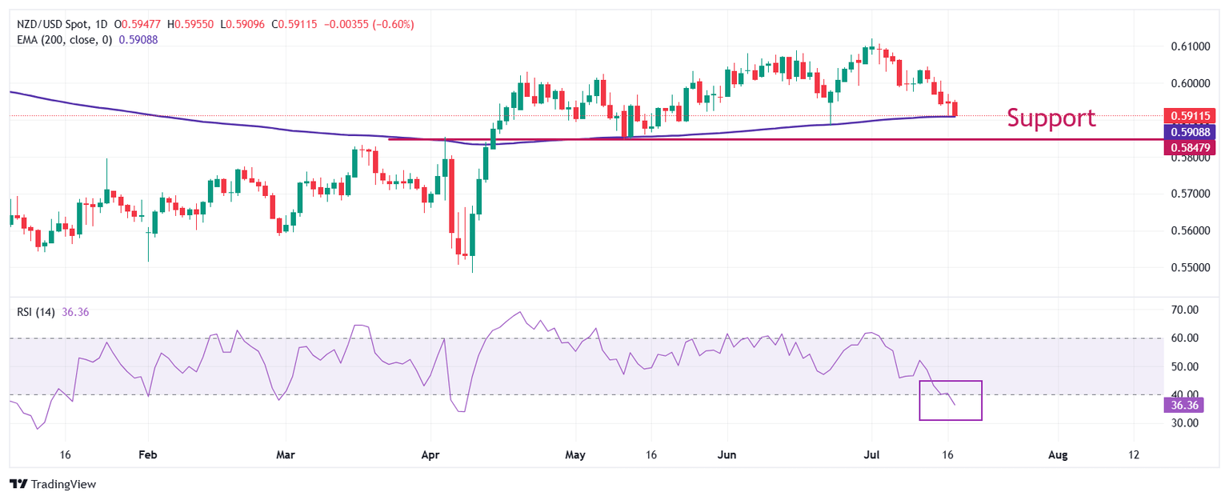Viewport: 1229px width, 500px height.
Task: Select the 30.00 level on RSI scale
Action: (1184, 423)
